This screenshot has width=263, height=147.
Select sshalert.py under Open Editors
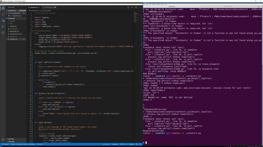(16, 13)
